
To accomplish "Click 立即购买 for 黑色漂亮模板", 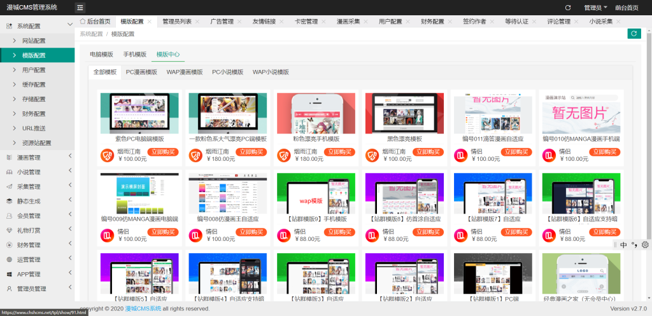I will point(430,152).
